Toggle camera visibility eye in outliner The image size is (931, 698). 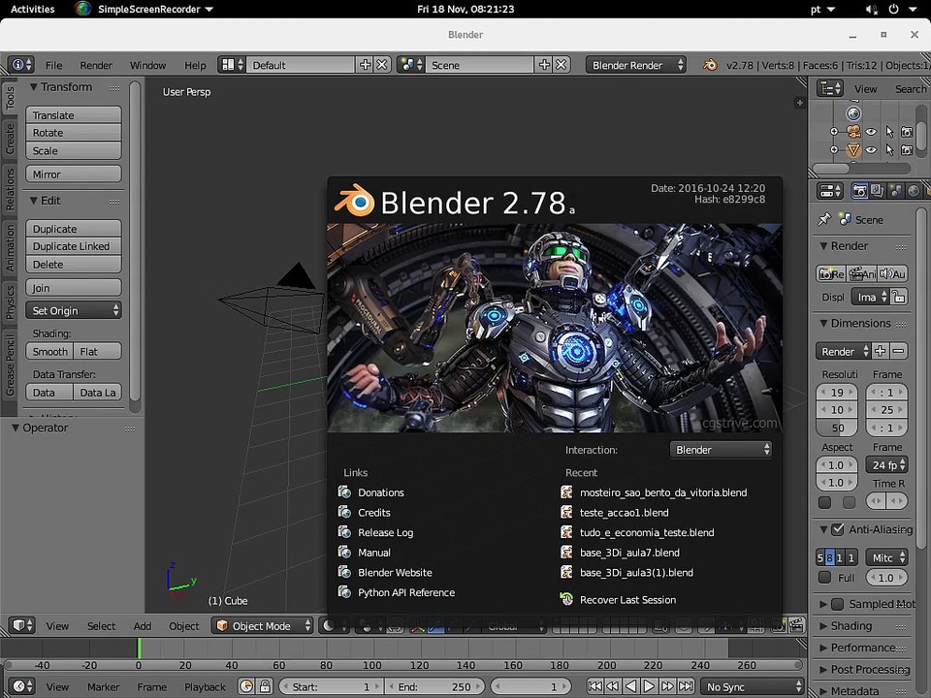tap(871, 131)
